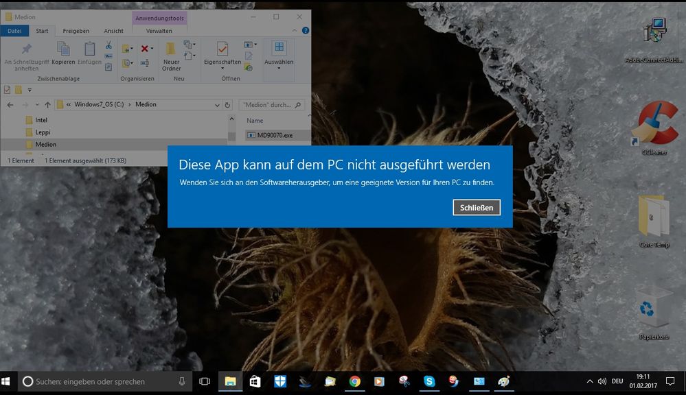Select the Leppi folder in the tree
686x395 pixels.
click(x=43, y=132)
